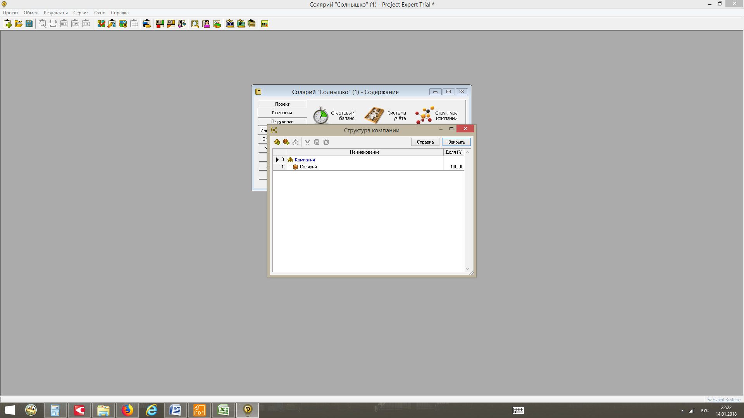Click the ROI toolbar icon
The width and height of the screenshot is (744, 418).
pyautogui.click(x=230, y=24)
